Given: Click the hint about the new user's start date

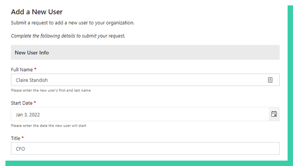Looking at the screenshot, I should pyautogui.click(x=49, y=126).
